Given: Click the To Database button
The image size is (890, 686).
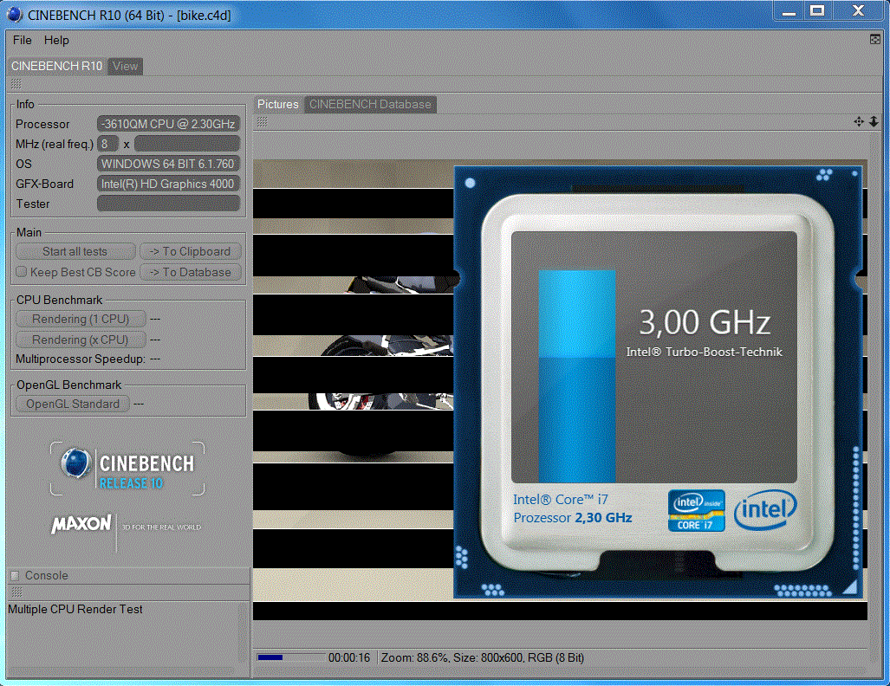Looking at the screenshot, I should pyautogui.click(x=190, y=272).
